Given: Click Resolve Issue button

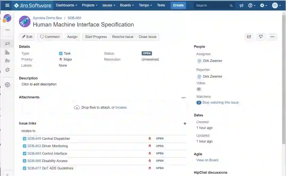Looking at the screenshot, I should point(123,37).
